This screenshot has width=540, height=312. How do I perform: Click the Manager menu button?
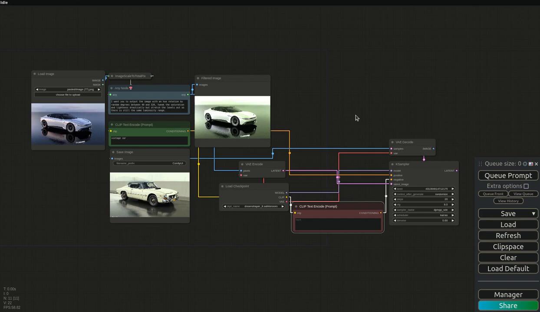pyautogui.click(x=508, y=295)
